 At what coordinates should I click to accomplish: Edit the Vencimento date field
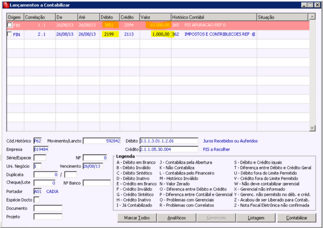93,166
